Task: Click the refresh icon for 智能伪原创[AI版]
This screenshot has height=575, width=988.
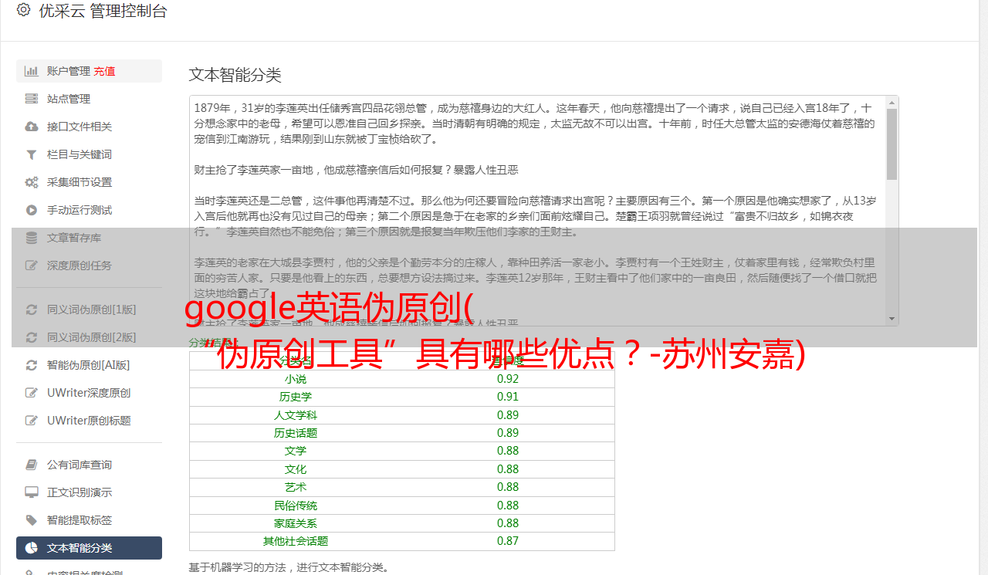Action: (32, 365)
